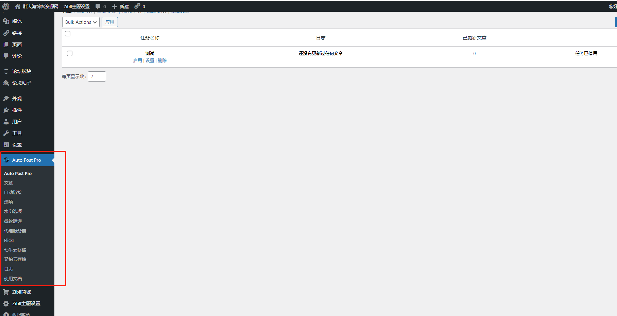The height and width of the screenshot is (316, 617).
Task: Click the 测试 task name
Action: [x=150, y=53]
